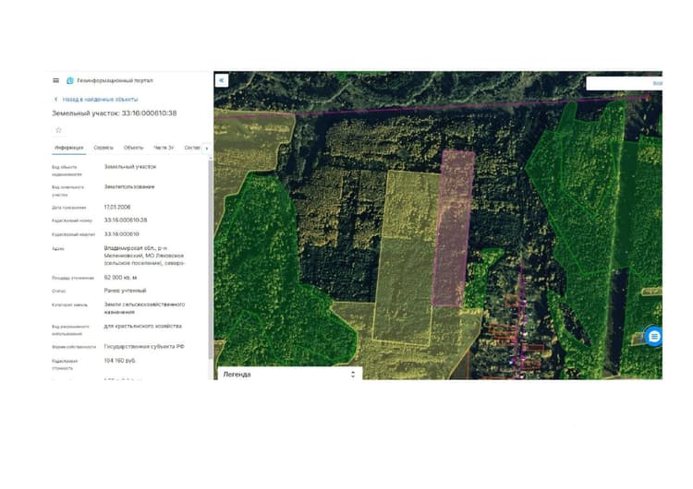Select the Части ЗУ tab
This screenshot has height=489, width=693.
[164, 148]
